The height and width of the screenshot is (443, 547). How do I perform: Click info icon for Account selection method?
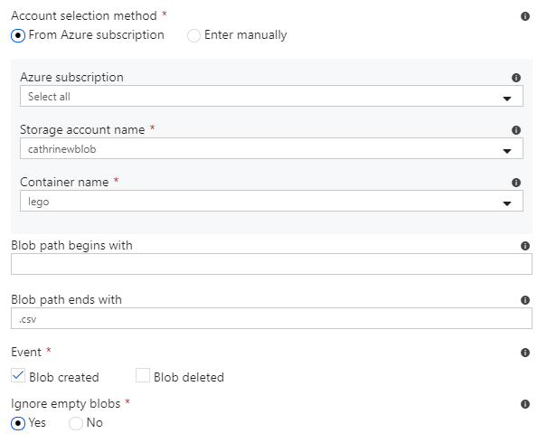[x=525, y=16]
